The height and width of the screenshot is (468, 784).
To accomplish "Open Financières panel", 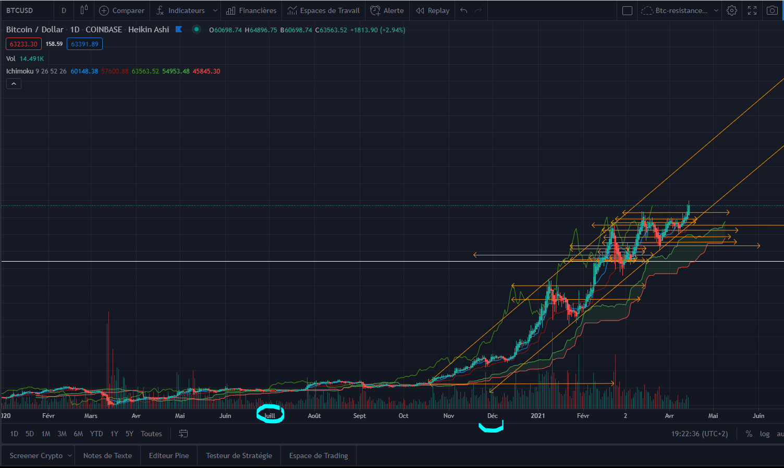I will [x=251, y=10].
